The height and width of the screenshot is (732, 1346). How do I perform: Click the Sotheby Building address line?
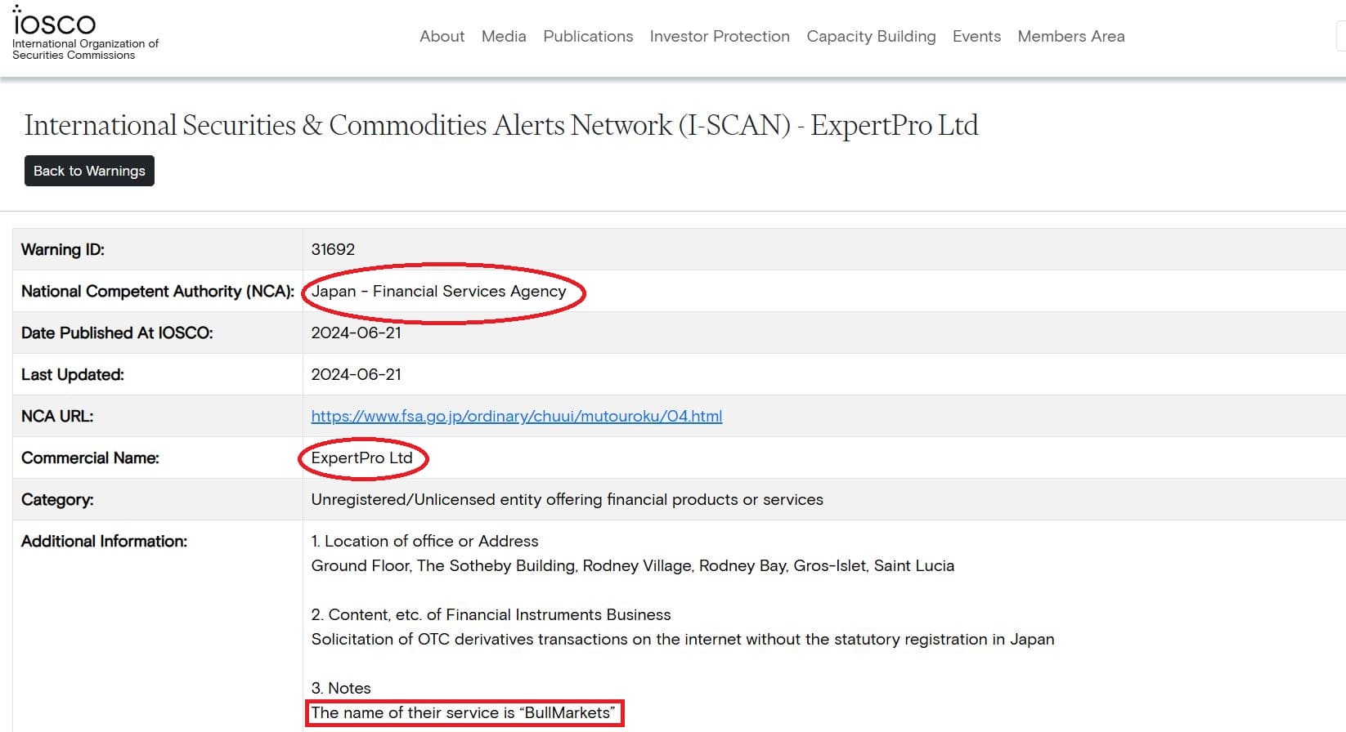tap(632, 566)
